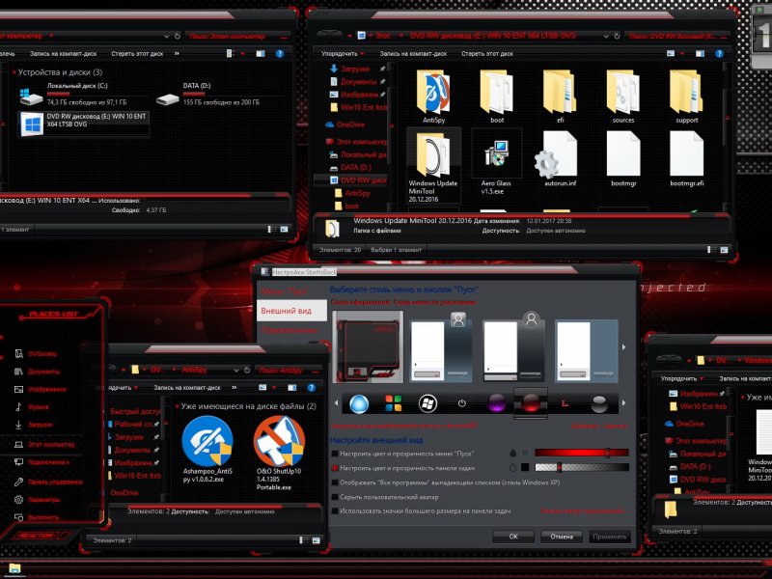Screen dimensions: 772x579
Task: Select the bootmgr.efi file
Action: pyautogui.click(x=686, y=159)
